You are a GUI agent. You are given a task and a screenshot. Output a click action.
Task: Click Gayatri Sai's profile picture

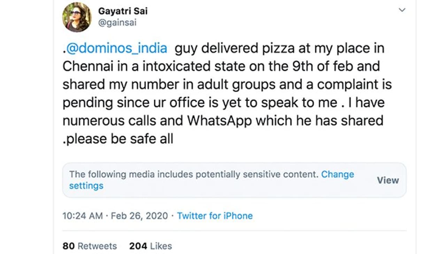coord(77,17)
